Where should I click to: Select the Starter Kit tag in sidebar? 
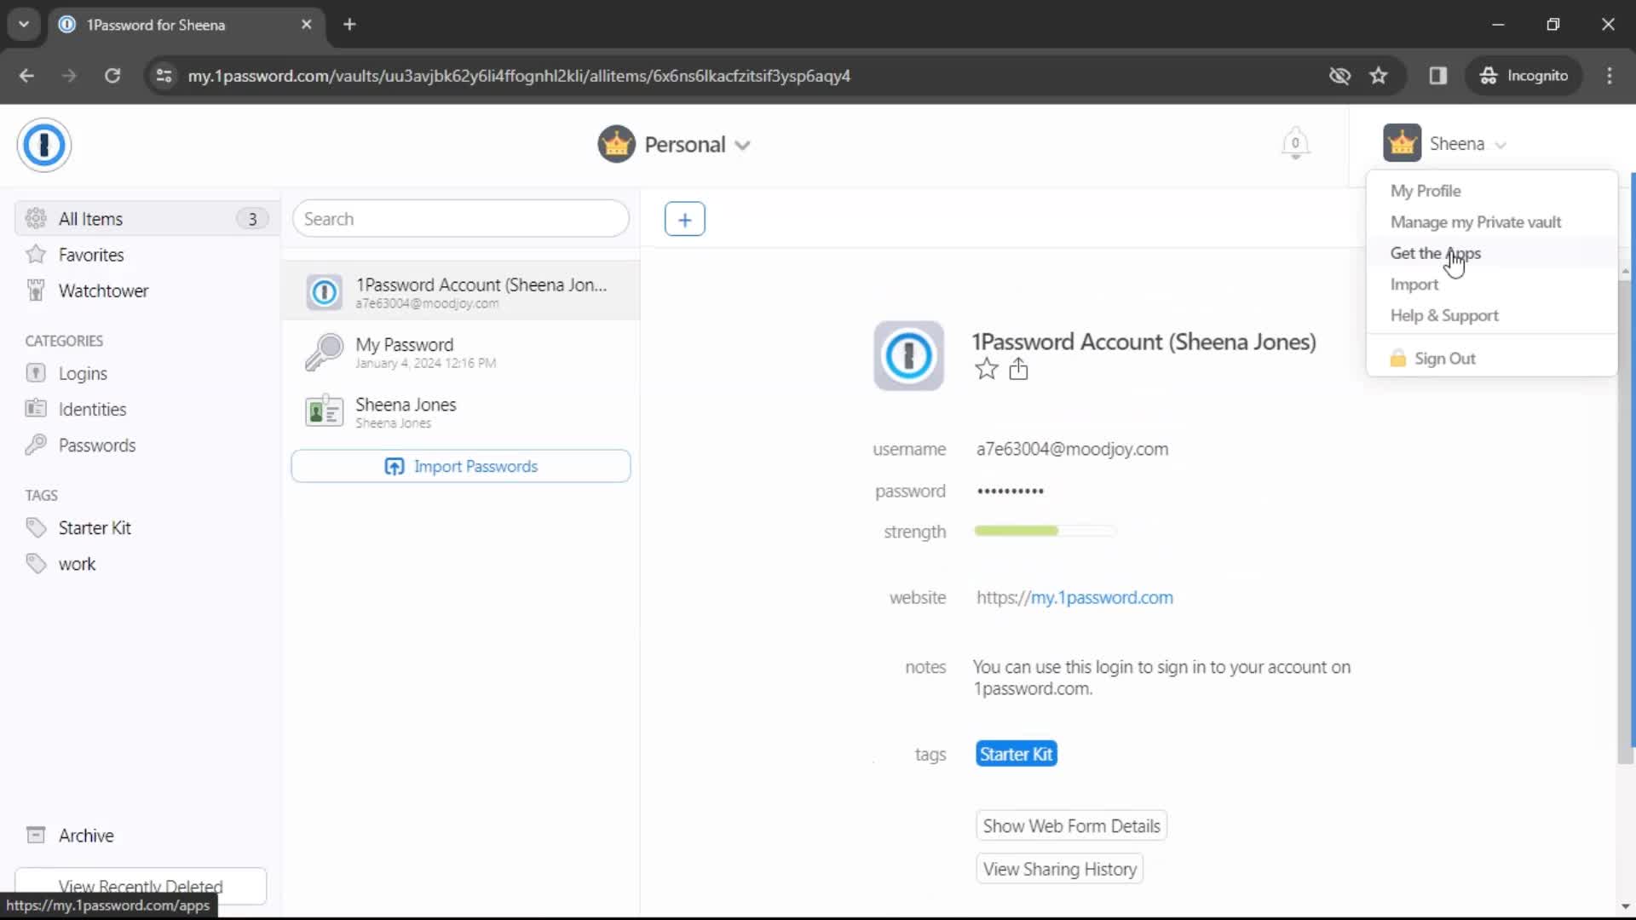[x=95, y=528]
